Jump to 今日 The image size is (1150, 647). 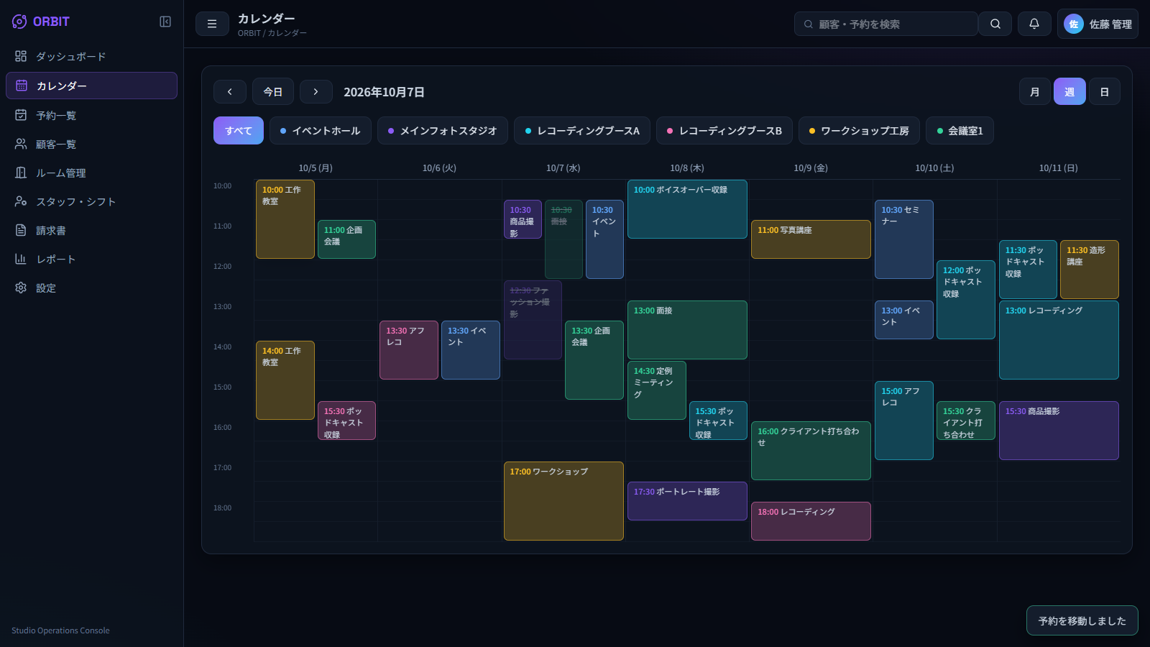(273, 91)
